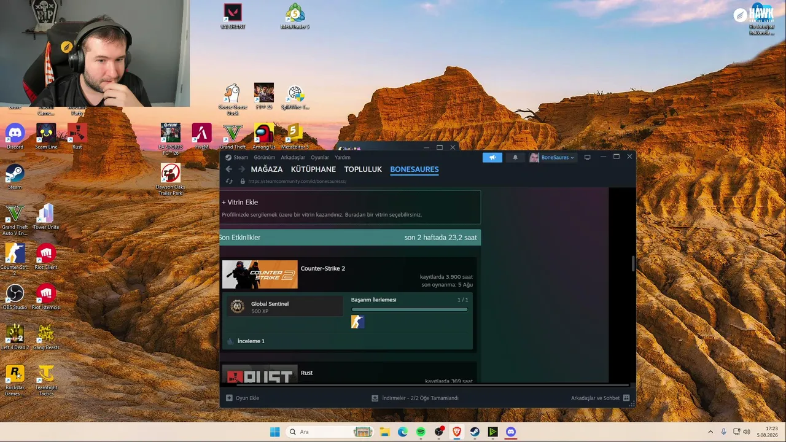Select the OBS Studio desktop shortcut
Viewport: 786px width, 442px height.
[15, 297]
